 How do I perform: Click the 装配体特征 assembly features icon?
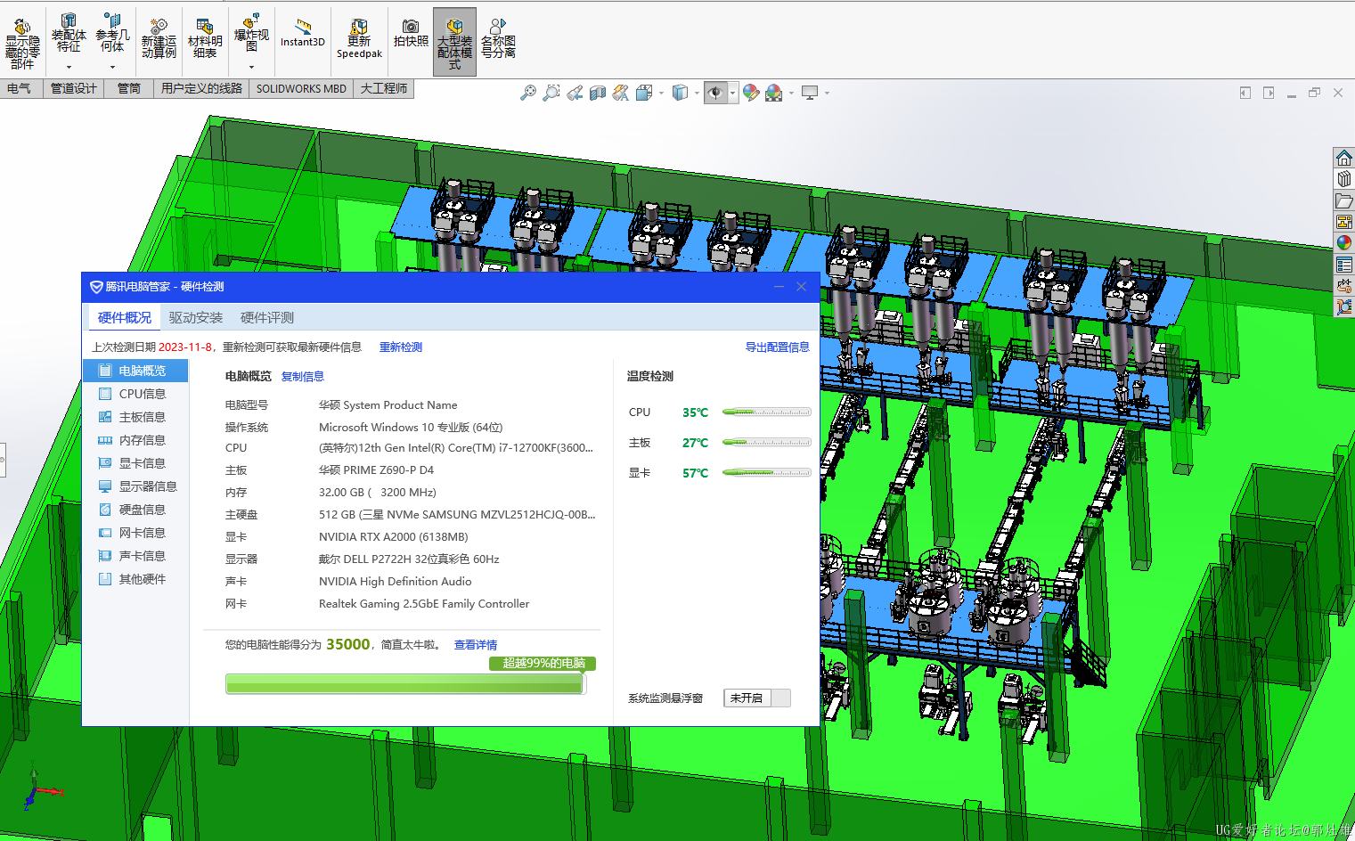tap(69, 34)
